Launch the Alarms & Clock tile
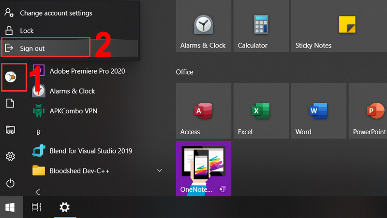 click(x=203, y=26)
